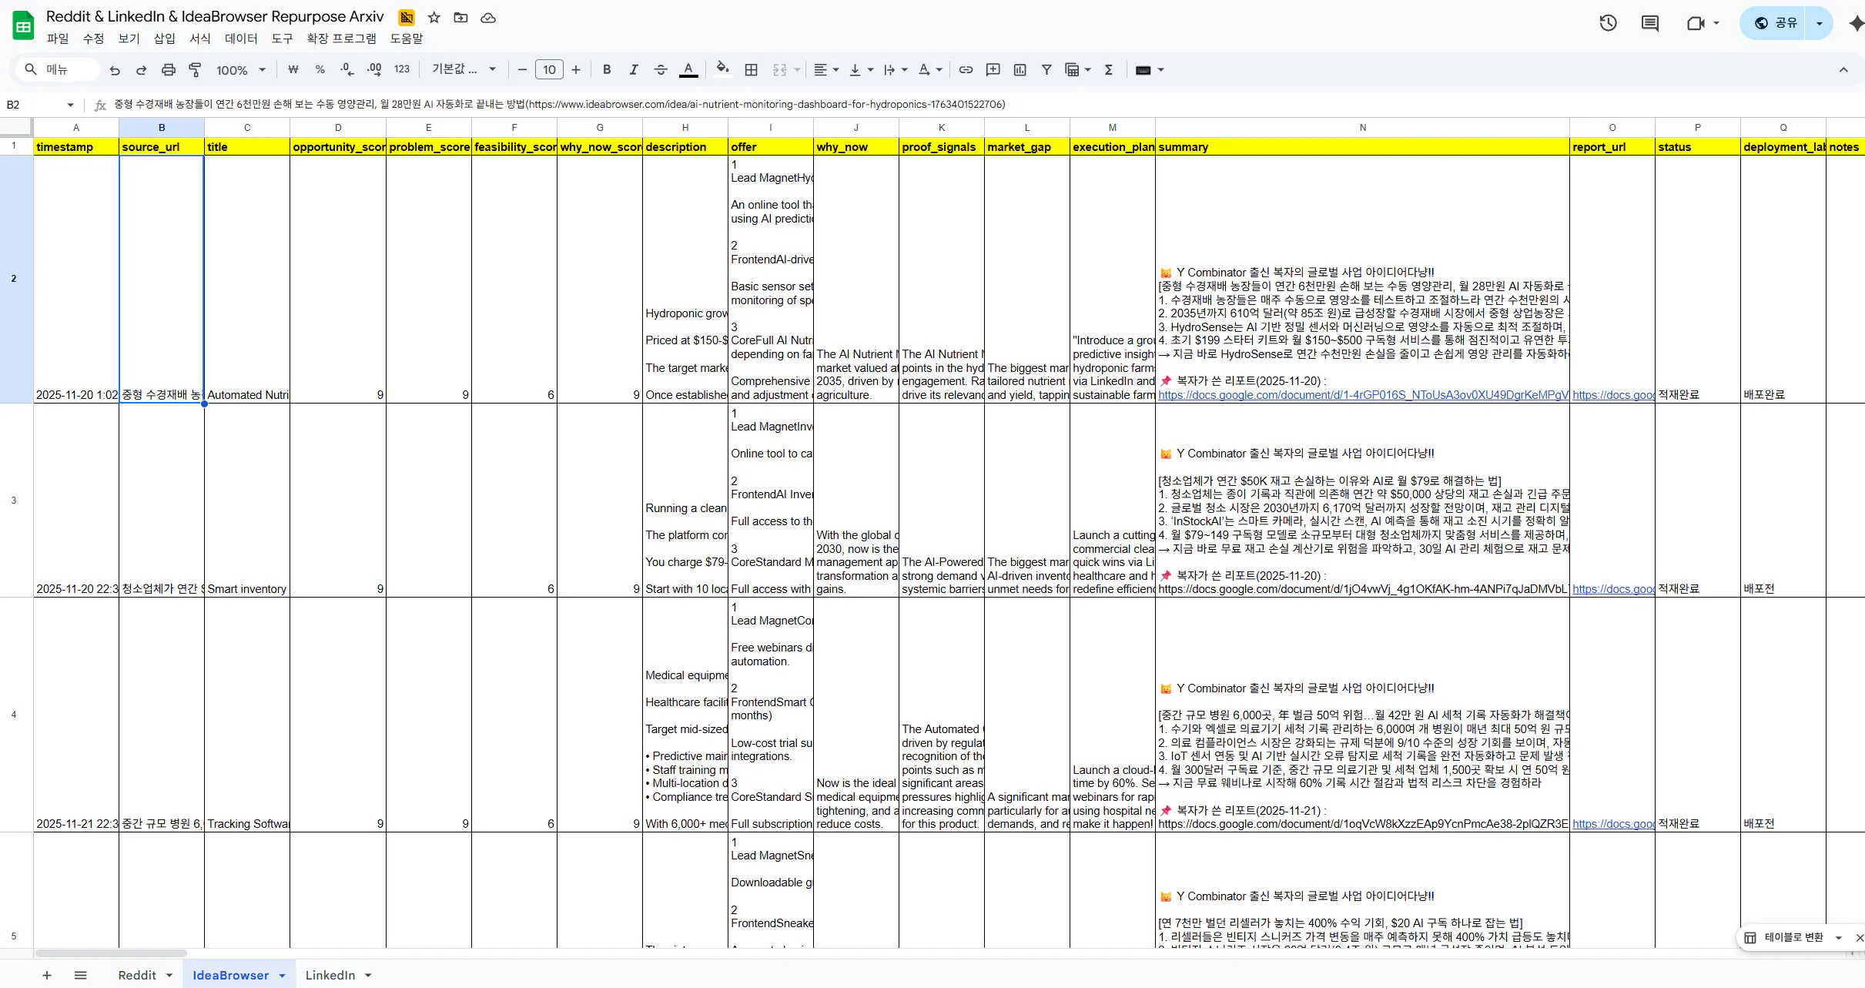The image size is (1865, 988).
Task: Open version history clock icon
Action: [x=1608, y=23]
